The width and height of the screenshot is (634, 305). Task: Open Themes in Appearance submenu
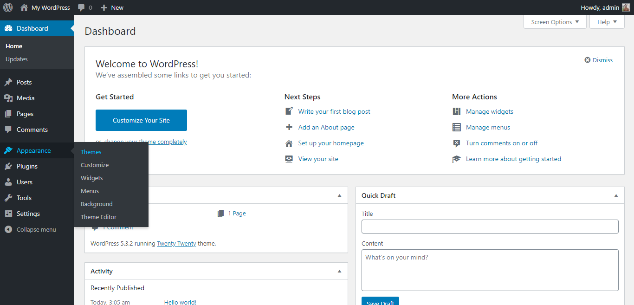click(x=91, y=152)
